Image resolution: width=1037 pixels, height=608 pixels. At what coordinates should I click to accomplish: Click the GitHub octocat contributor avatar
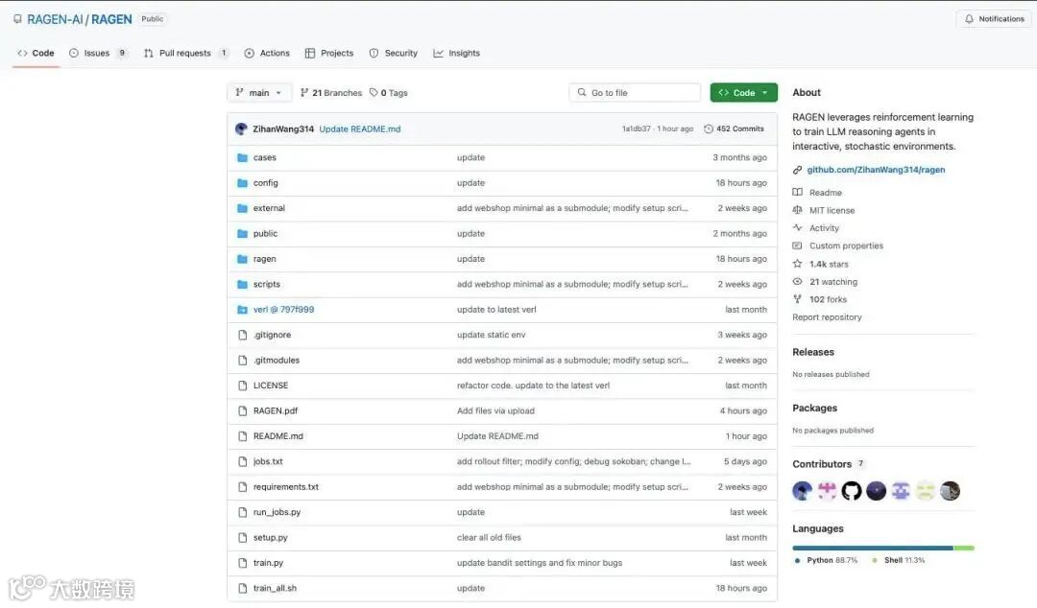coord(851,491)
